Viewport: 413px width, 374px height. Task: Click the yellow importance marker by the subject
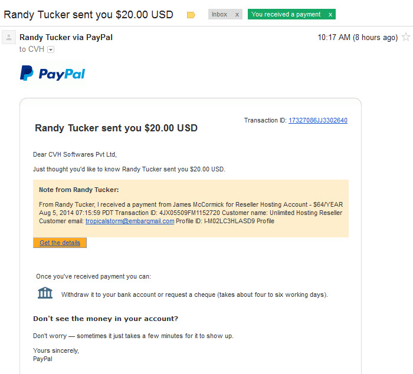click(x=191, y=15)
